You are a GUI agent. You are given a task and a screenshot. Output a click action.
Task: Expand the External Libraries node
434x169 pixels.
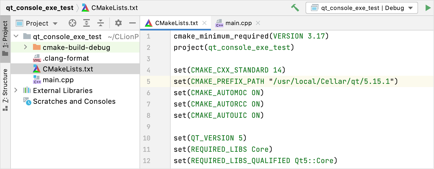[16, 90]
